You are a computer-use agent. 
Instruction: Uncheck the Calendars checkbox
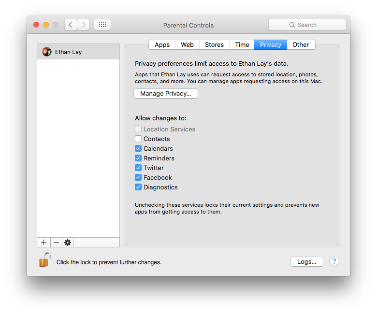coord(138,149)
